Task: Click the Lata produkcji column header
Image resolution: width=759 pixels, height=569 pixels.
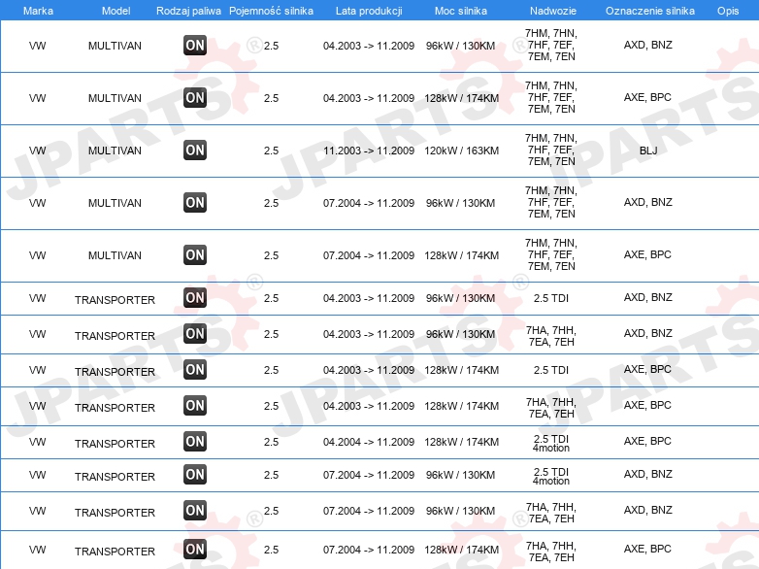Action: pyautogui.click(x=369, y=11)
